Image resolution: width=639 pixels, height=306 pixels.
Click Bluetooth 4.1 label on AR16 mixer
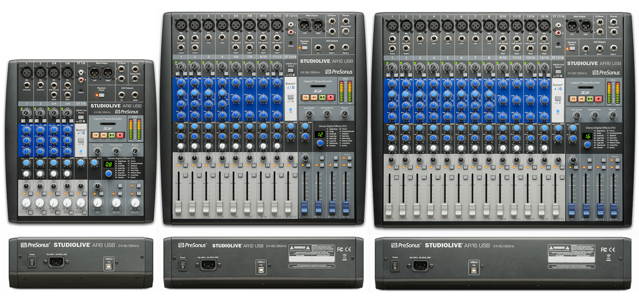pyautogui.click(x=558, y=86)
